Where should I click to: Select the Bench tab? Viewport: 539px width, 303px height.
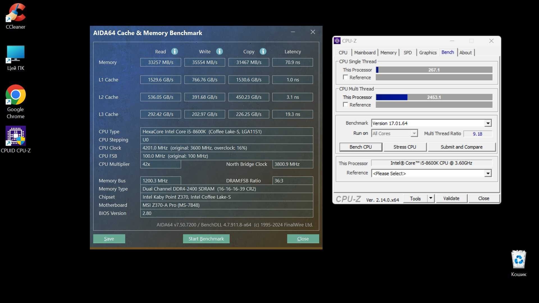click(447, 52)
